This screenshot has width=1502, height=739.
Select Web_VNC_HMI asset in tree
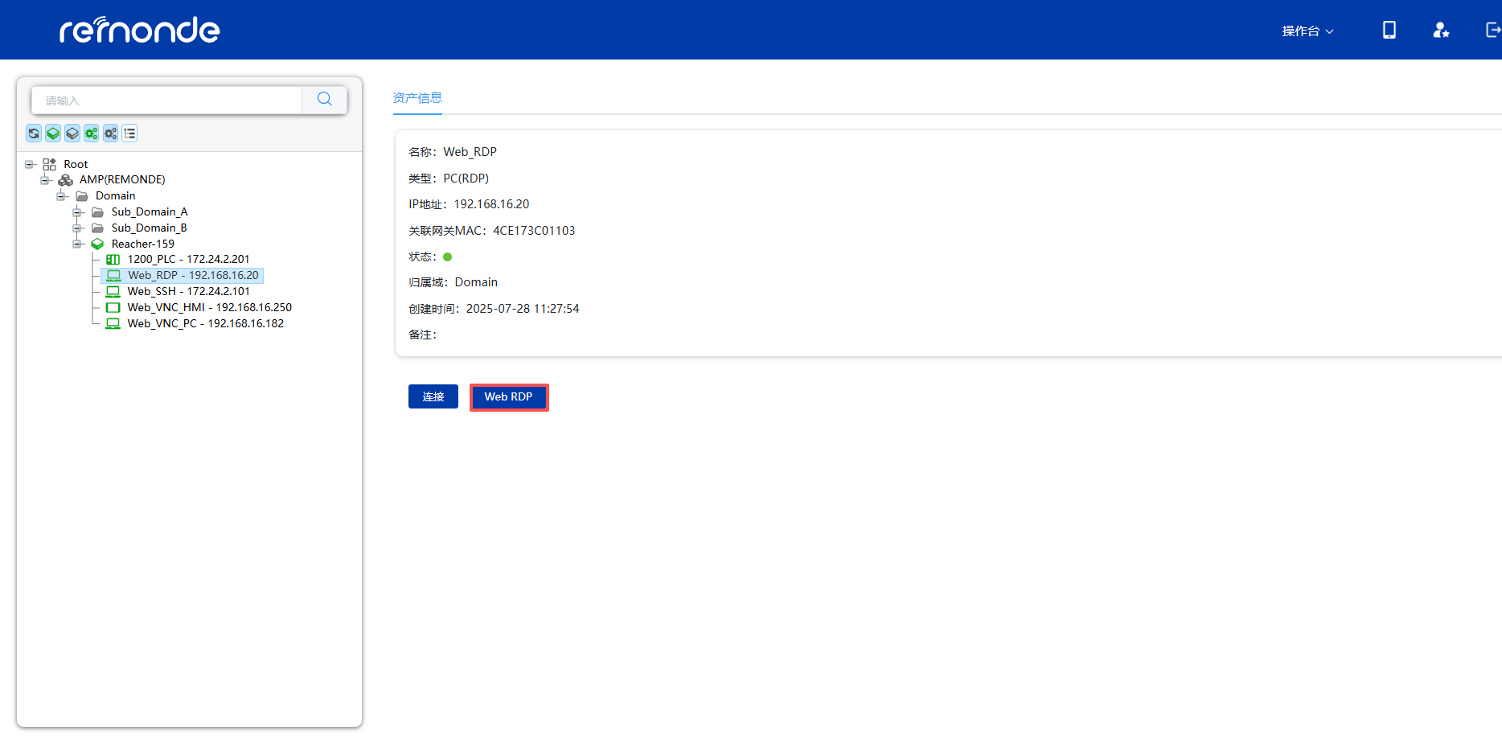point(209,308)
